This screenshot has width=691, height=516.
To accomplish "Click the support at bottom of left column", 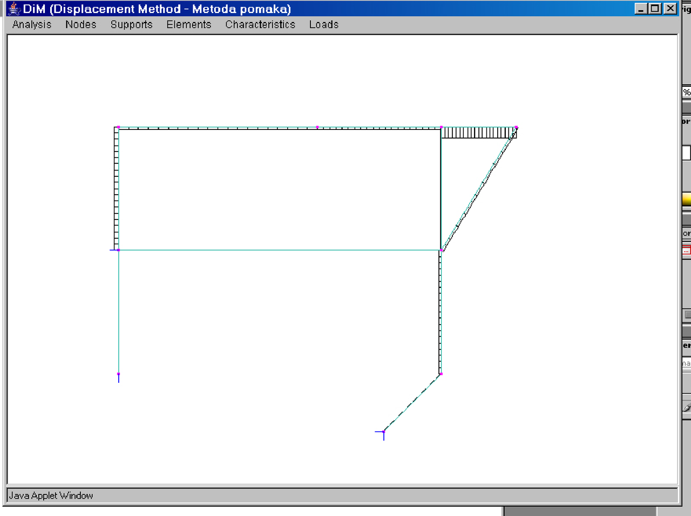I will [119, 376].
